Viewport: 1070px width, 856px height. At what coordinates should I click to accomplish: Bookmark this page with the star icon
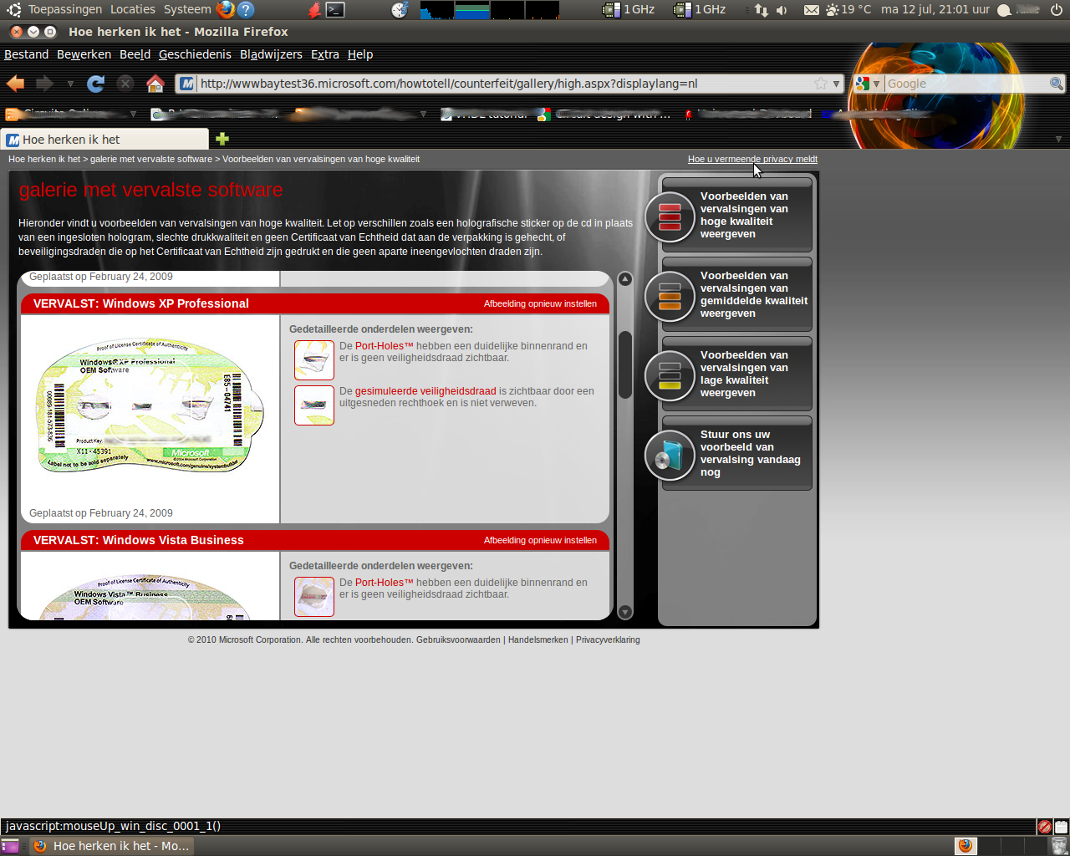821,84
